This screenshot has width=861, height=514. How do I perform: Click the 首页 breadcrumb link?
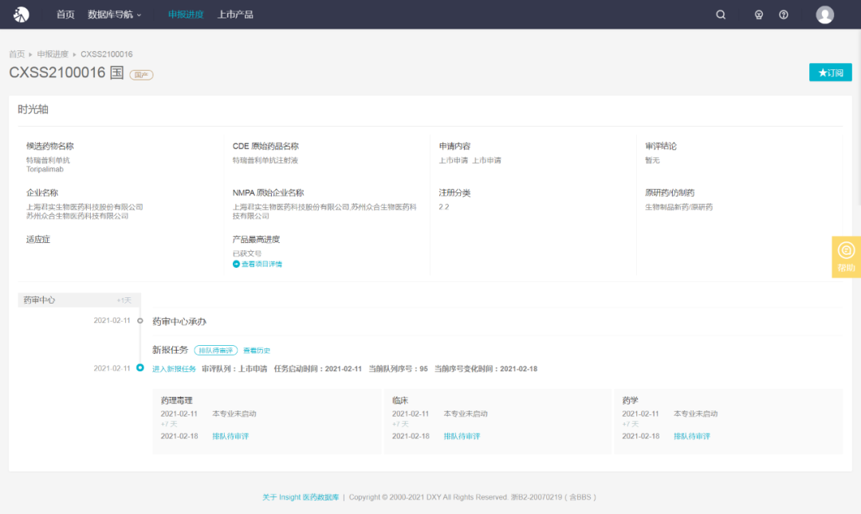point(17,54)
